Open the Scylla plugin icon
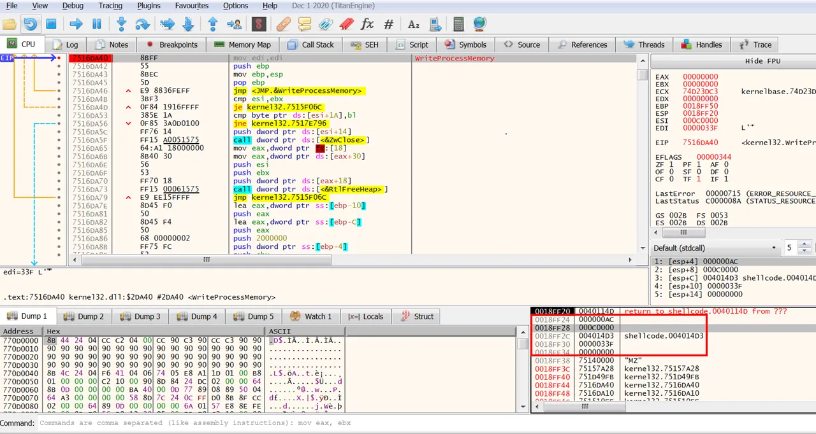The image size is (816, 434). tap(258, 24)
